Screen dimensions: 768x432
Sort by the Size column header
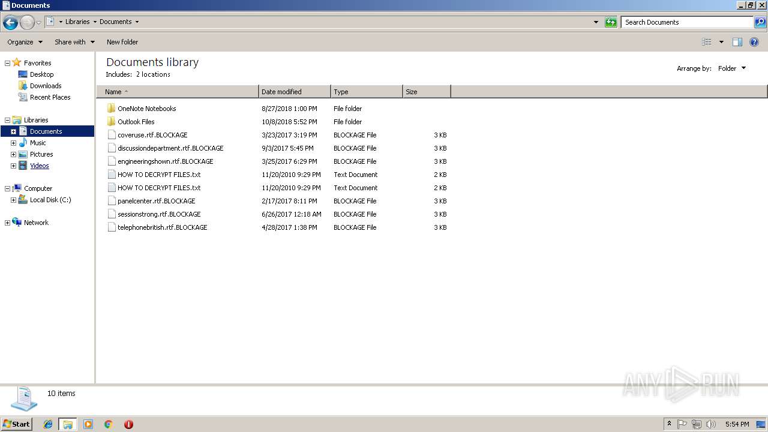click(427, 92)
